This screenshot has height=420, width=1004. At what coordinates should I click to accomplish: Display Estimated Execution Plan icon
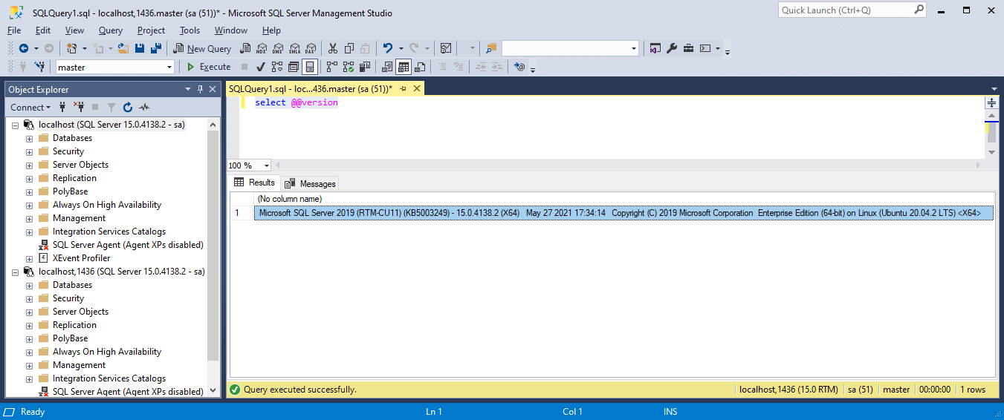point(277,67)
